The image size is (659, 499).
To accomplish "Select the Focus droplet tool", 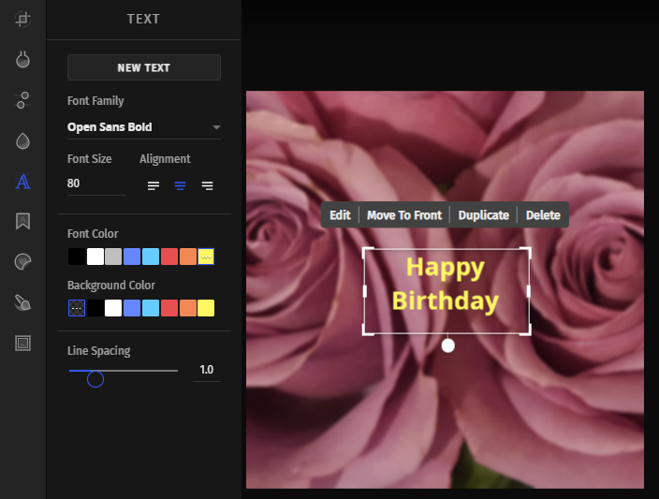I will tap(22, 140).
